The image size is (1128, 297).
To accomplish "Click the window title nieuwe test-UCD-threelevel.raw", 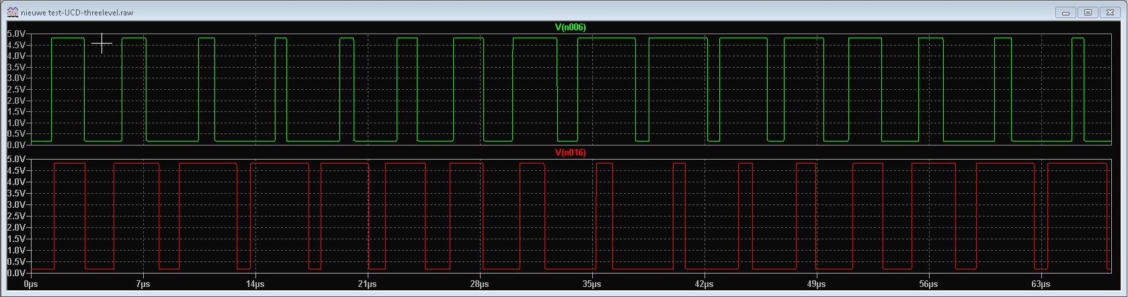I will click(x=77, y=13).
